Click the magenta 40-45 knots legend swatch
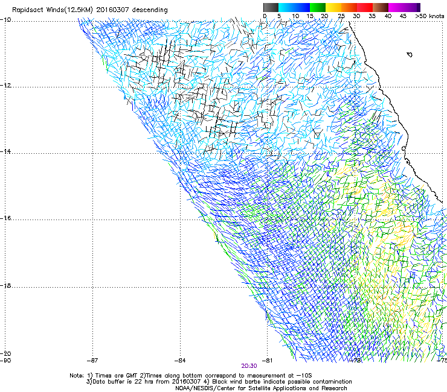 396,7
